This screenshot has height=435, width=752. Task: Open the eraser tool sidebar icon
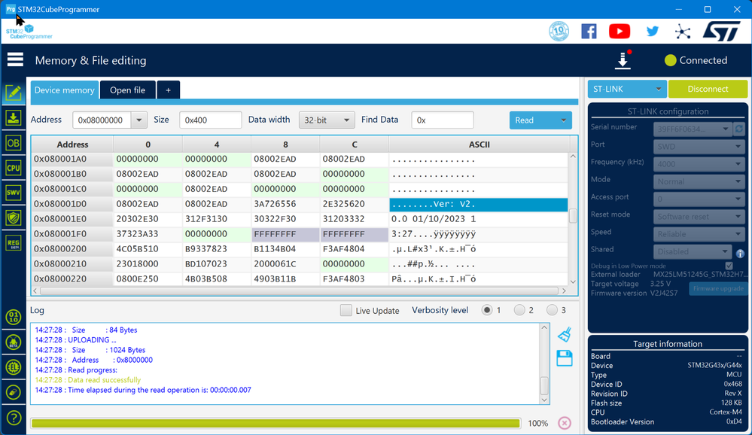(14, 392)
